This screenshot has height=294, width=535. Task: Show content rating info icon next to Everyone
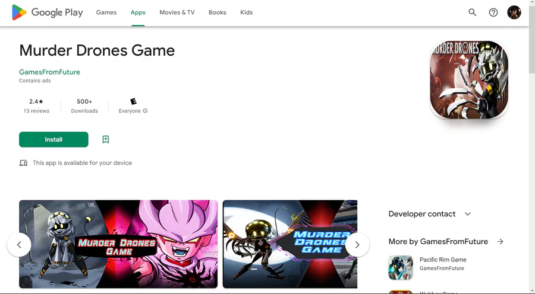click(146, 111)
